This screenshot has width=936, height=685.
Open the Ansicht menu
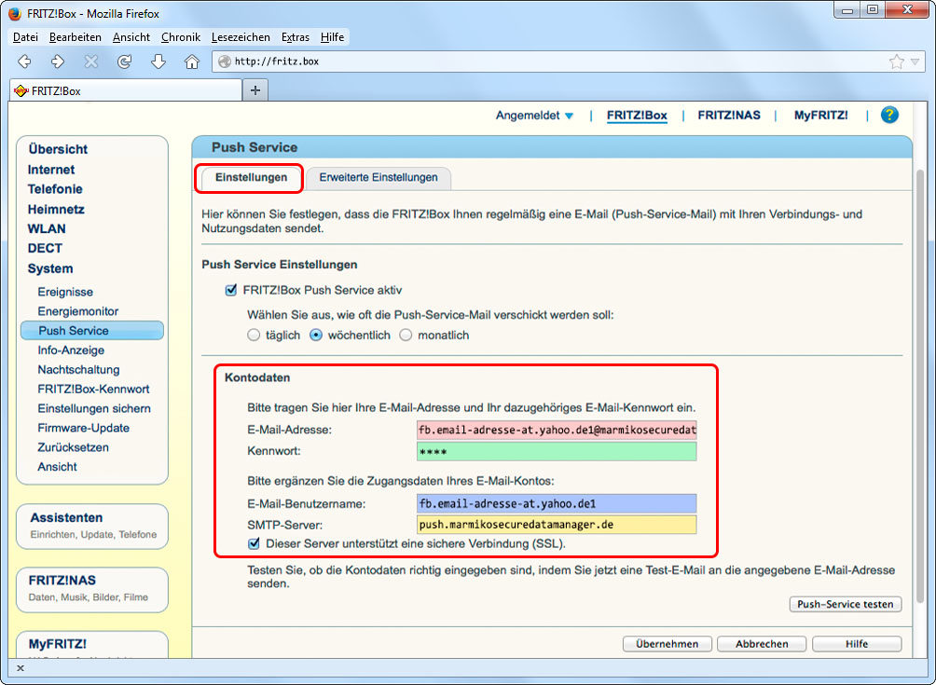pyautogui.click(x=131, y=37)
